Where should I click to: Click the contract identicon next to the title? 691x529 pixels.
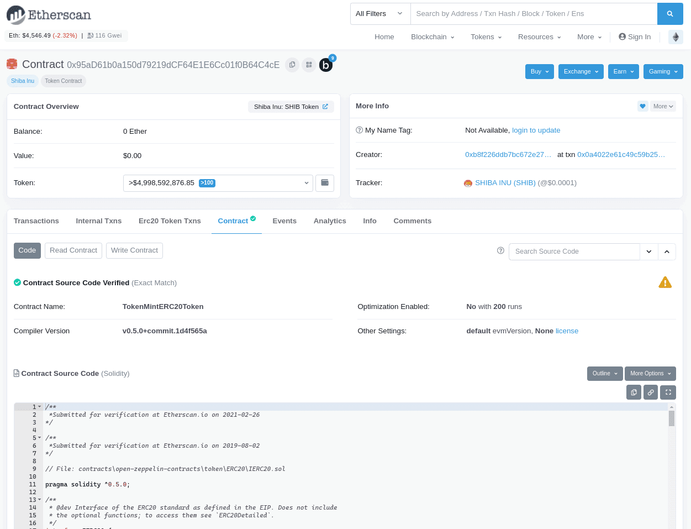click(12, 64)
